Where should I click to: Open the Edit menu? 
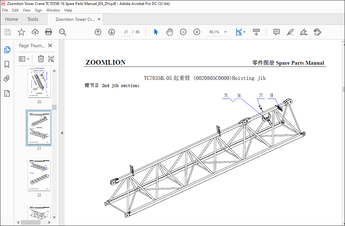[15, 10]
